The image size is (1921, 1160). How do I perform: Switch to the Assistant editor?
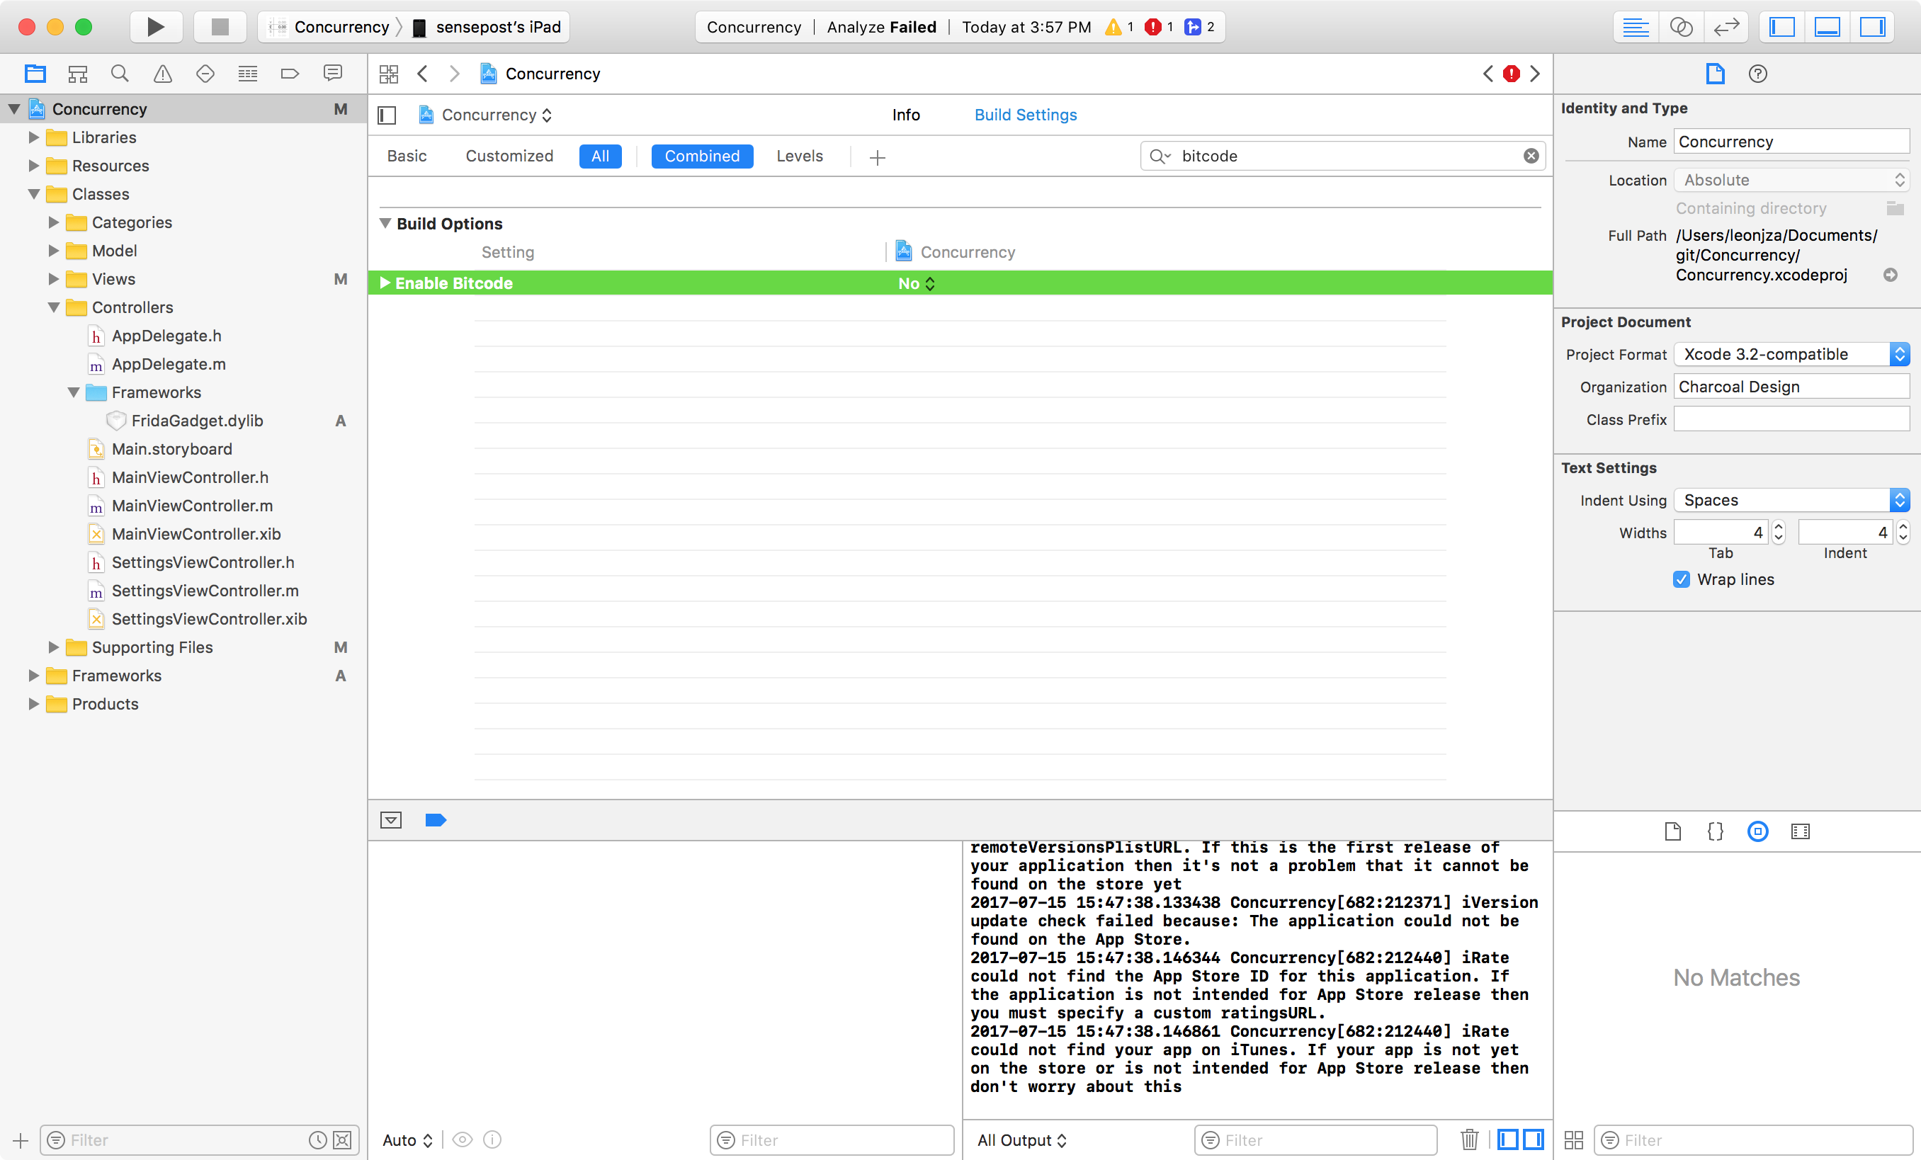1681,26
